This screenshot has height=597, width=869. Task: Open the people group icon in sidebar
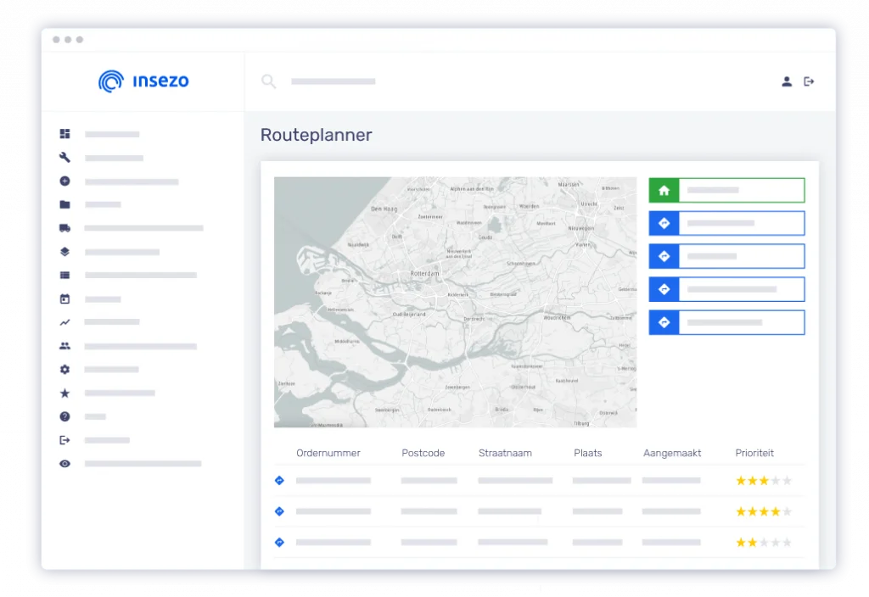[x=64, y=346]
